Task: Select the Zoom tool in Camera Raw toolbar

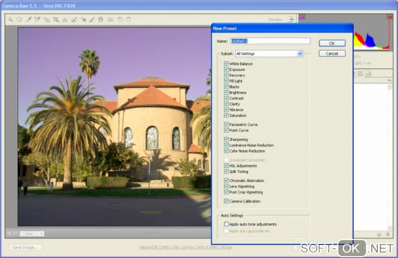Action: pyautogui.click(x=10, y=19)
